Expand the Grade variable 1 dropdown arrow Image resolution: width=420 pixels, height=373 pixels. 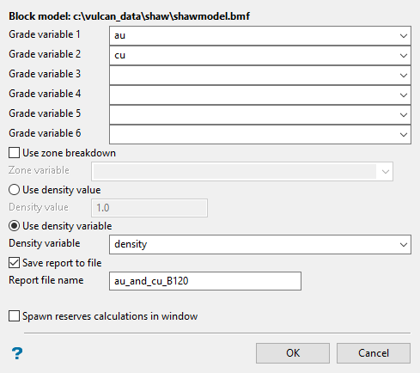[404, 36]
